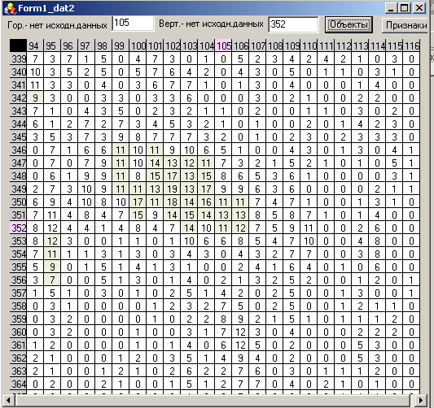Viewport: 434px width, 408px height.
Task: Select highlighted row header 352
Action: 18,228
